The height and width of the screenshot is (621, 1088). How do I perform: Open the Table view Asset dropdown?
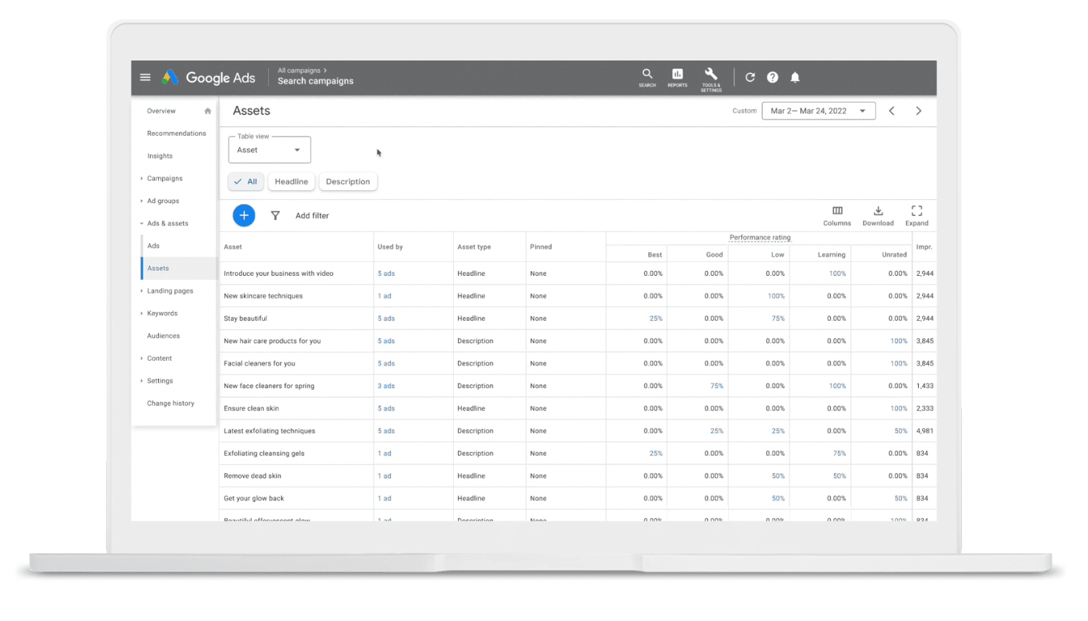coord(269,150)
